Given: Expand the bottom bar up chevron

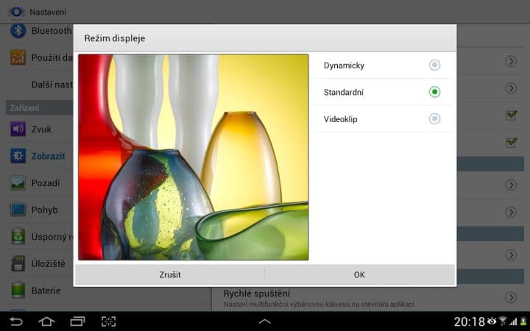Looking at the screenshot, I should point(265,321).
